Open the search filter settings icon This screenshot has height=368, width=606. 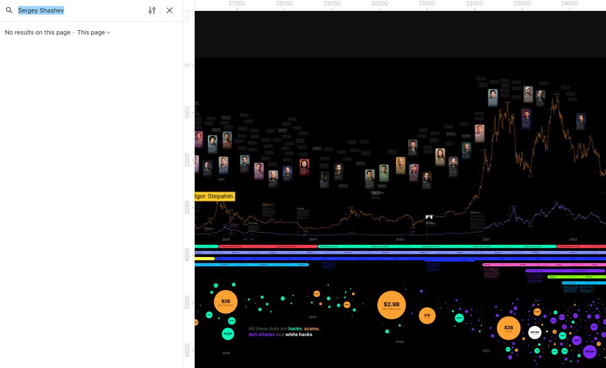152,10
